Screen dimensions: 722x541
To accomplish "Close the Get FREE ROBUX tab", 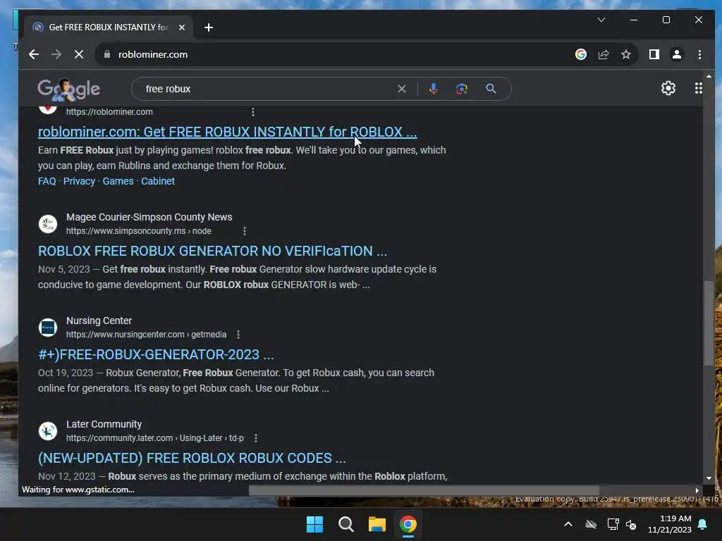I will 182,27.
